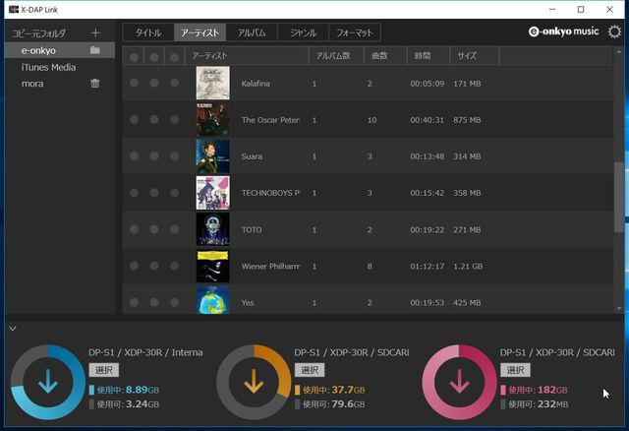Sort by 曲数 column header

click(385, 56)
